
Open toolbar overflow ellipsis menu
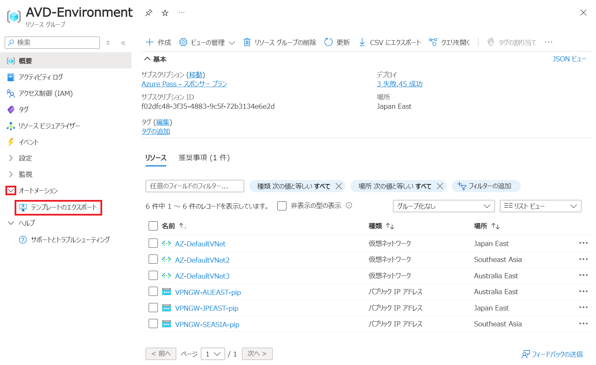[x=548, y=42]
